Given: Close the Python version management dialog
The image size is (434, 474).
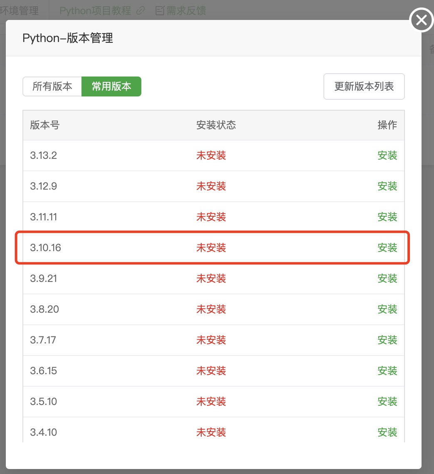Looking at the screenshot, I should click(421, 20).
